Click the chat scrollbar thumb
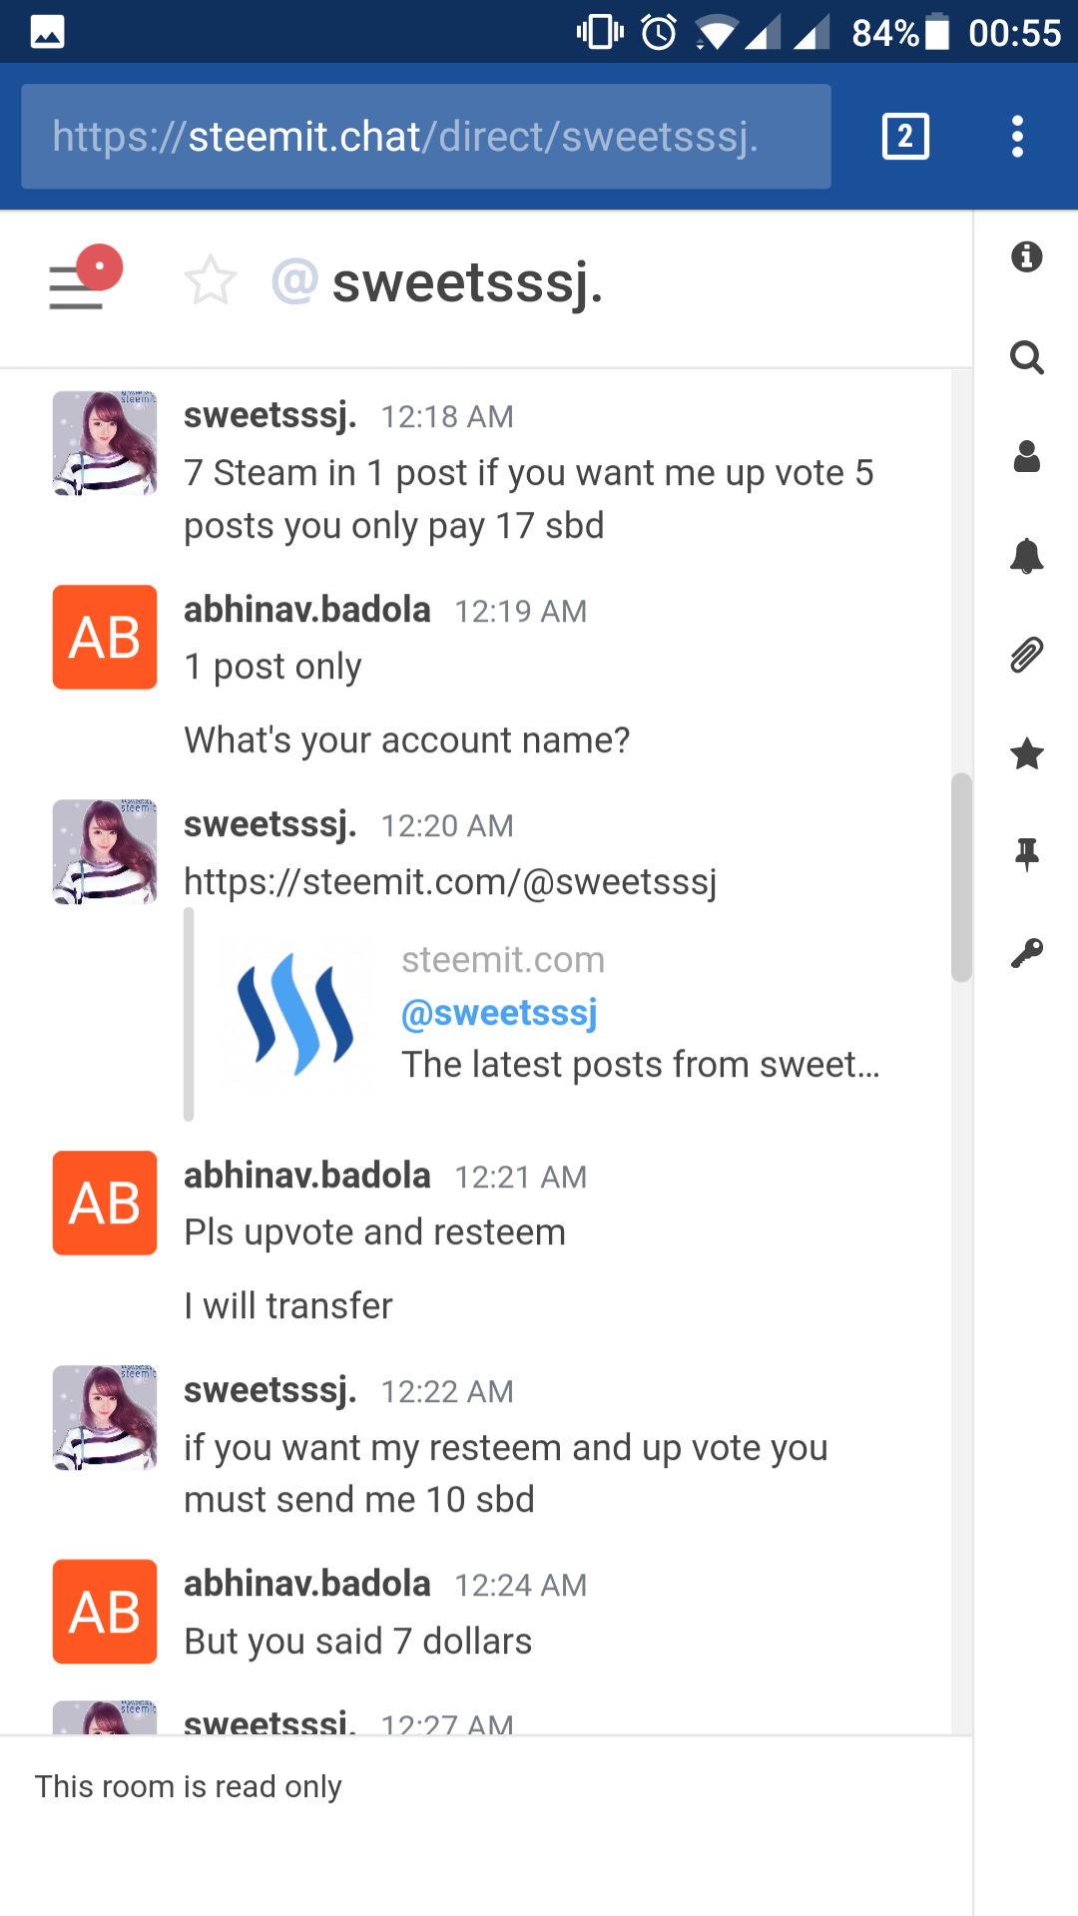Viewport: 1078px width, 1916px height. click(x=961, y=877)
